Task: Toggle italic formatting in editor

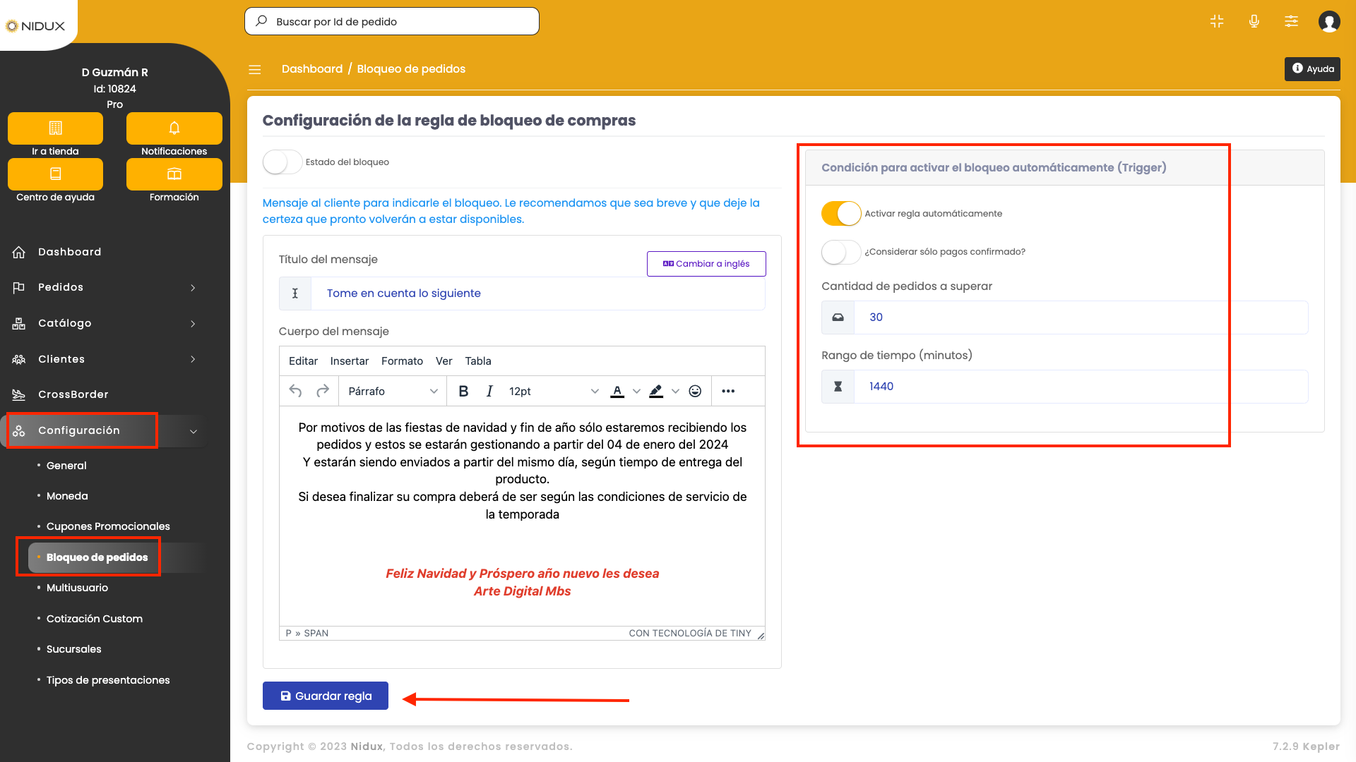Action: [x=489, y=391]
